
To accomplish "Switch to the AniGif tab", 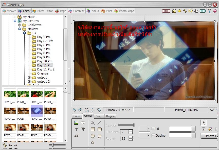I will point(93,11).
